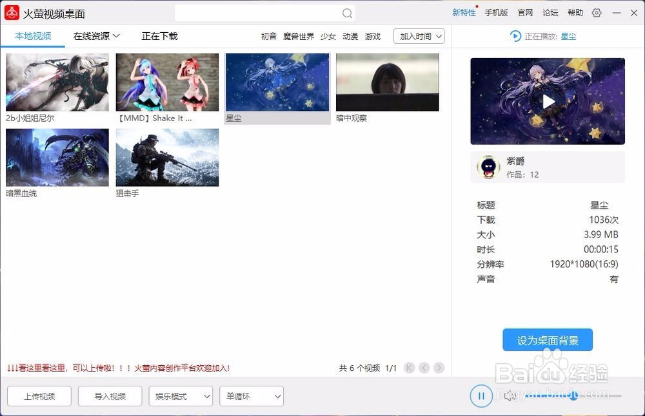Pause playback with the pause button
The image size is (645, 416).
coord(481,396)
